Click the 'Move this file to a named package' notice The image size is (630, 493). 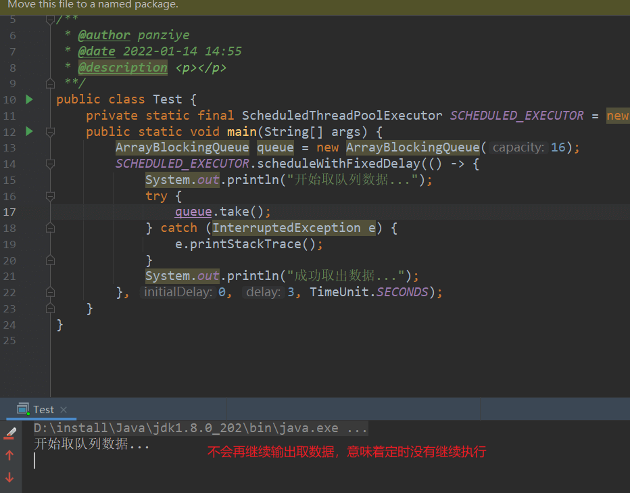coord(93,5)
